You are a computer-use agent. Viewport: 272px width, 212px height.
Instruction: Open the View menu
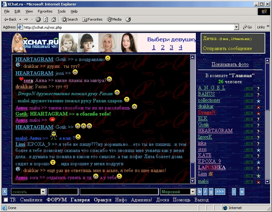[29, 11]
